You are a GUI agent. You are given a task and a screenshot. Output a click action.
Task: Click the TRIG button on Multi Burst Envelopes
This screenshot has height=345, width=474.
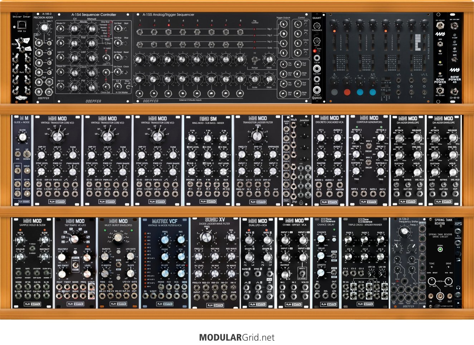tap(118, 252)
